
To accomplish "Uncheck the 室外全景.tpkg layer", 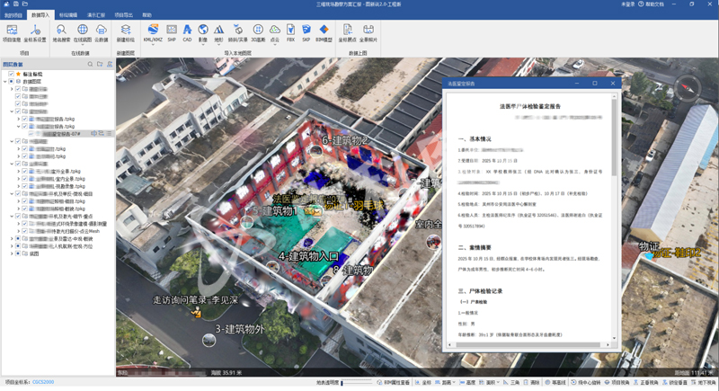I will [25, 172].
